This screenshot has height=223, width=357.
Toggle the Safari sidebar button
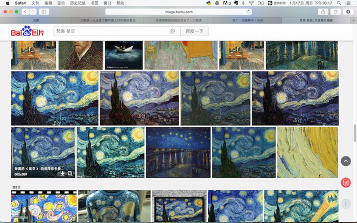[x=44, y=12]
